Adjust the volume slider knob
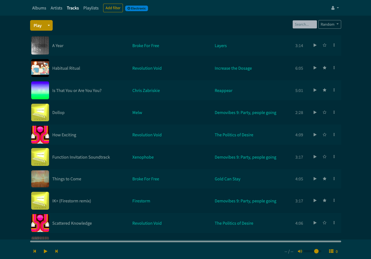Viewport: 371px width, 259px height. [x=316, y=251]
